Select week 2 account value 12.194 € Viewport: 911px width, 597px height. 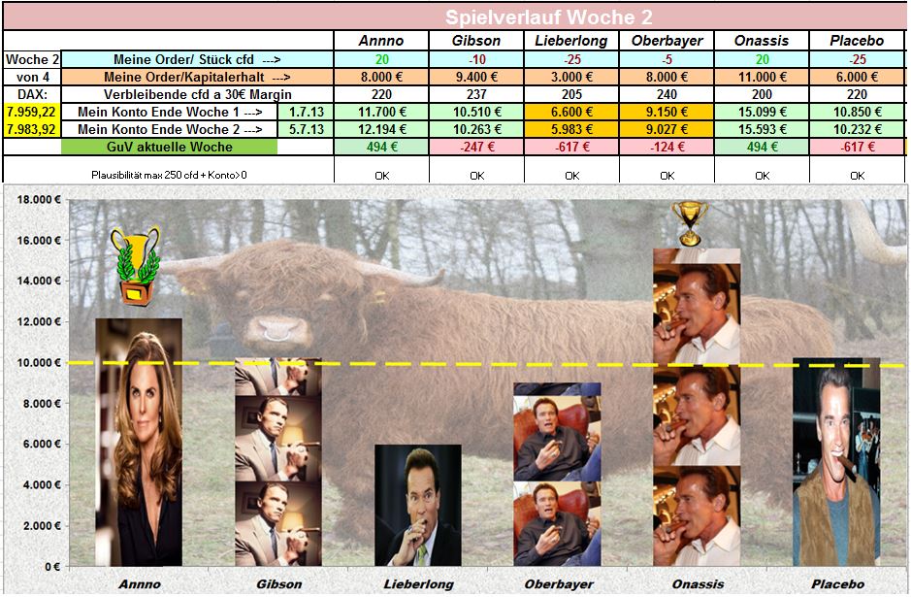(381, 129)
